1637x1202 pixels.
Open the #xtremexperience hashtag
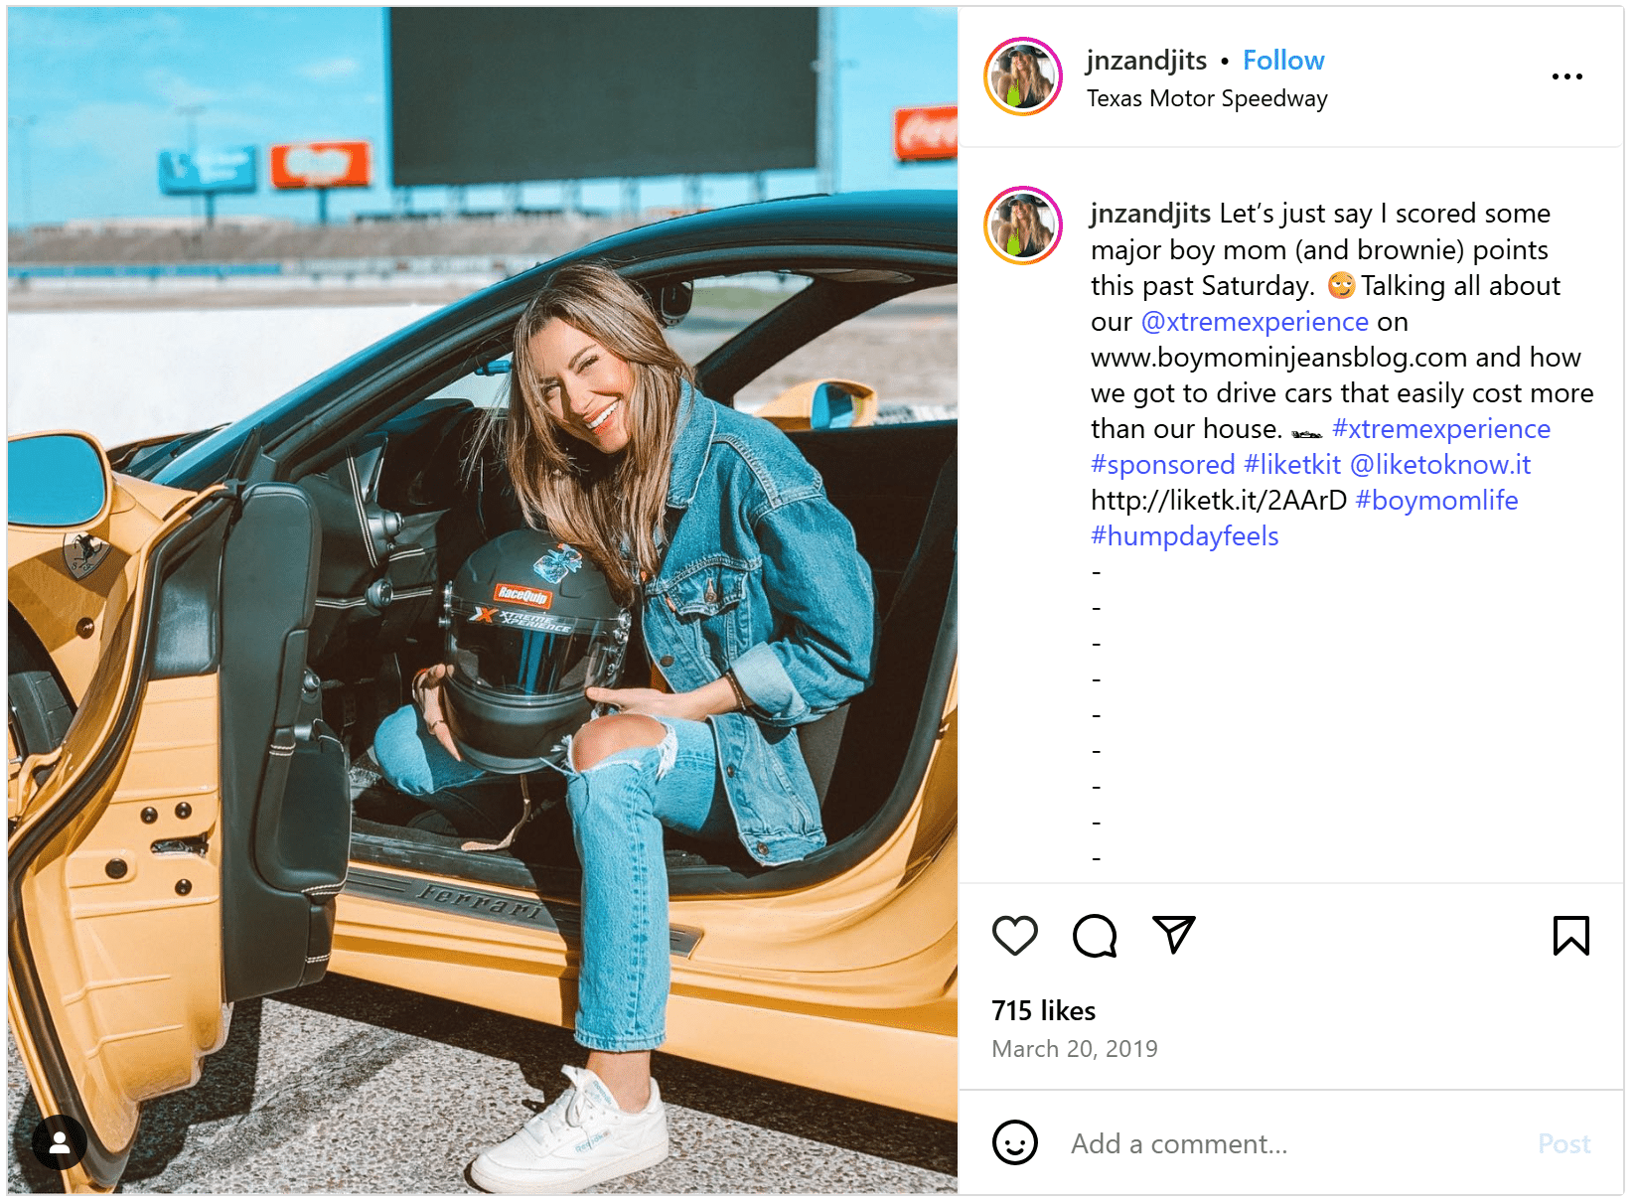coord(1441,429)
